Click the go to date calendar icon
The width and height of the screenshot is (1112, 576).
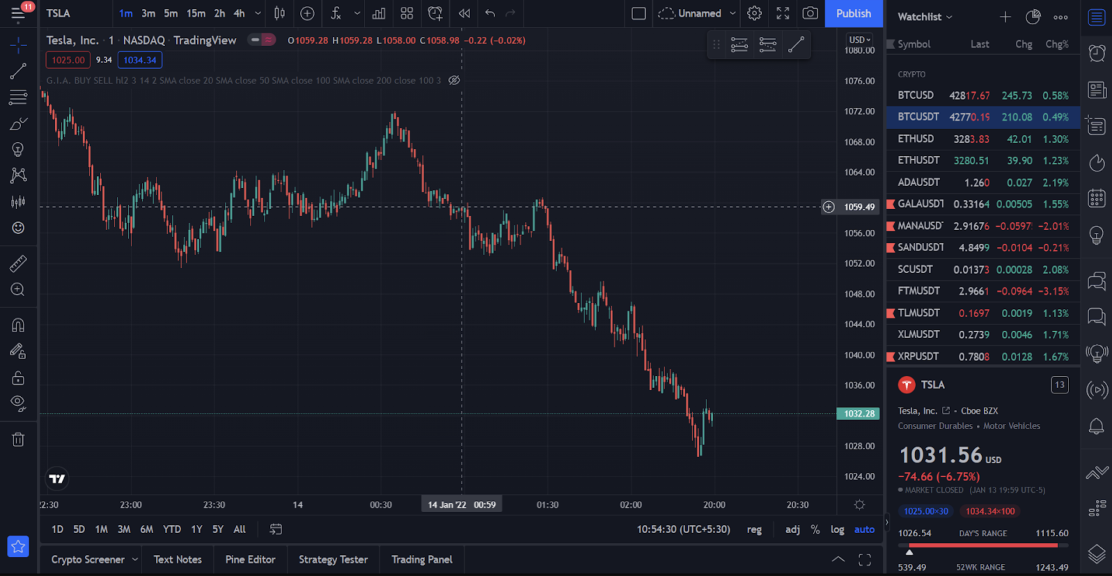click(276, 529)
